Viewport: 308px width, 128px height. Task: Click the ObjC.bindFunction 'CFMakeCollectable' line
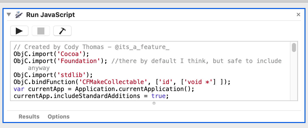pos(122,82)
